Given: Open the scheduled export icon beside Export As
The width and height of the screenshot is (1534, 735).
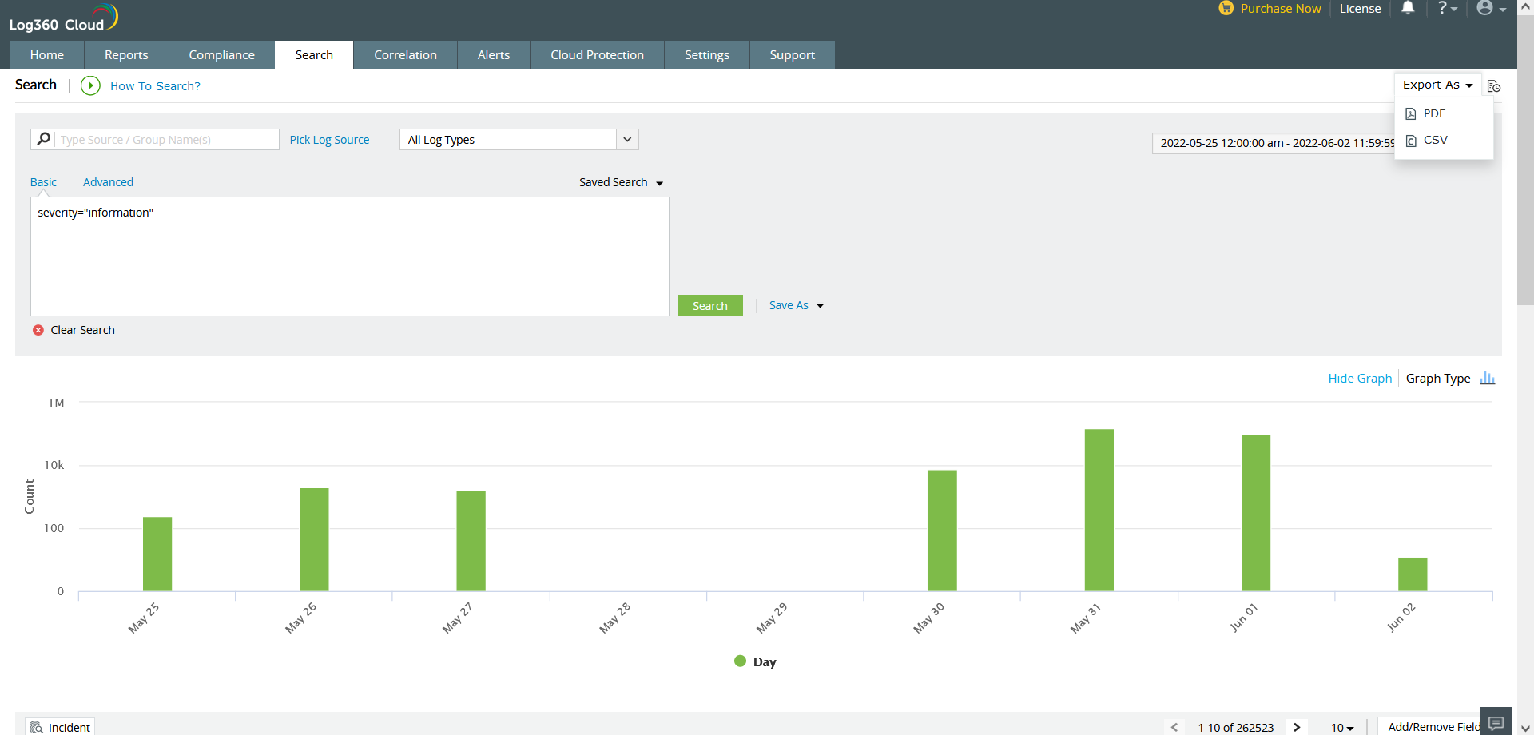Looking at the screenshot, I should coord(1494,86).
